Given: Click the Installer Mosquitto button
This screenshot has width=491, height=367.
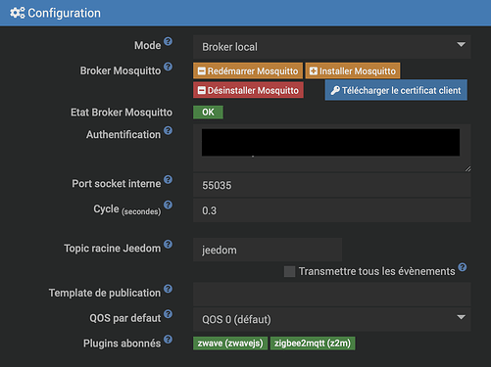Looking at the screenshot, I should coord(353,70).
